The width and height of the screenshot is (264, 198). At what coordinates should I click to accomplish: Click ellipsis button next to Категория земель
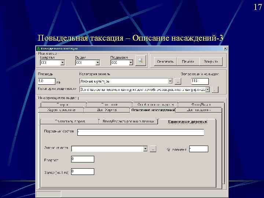pos(178,81)
